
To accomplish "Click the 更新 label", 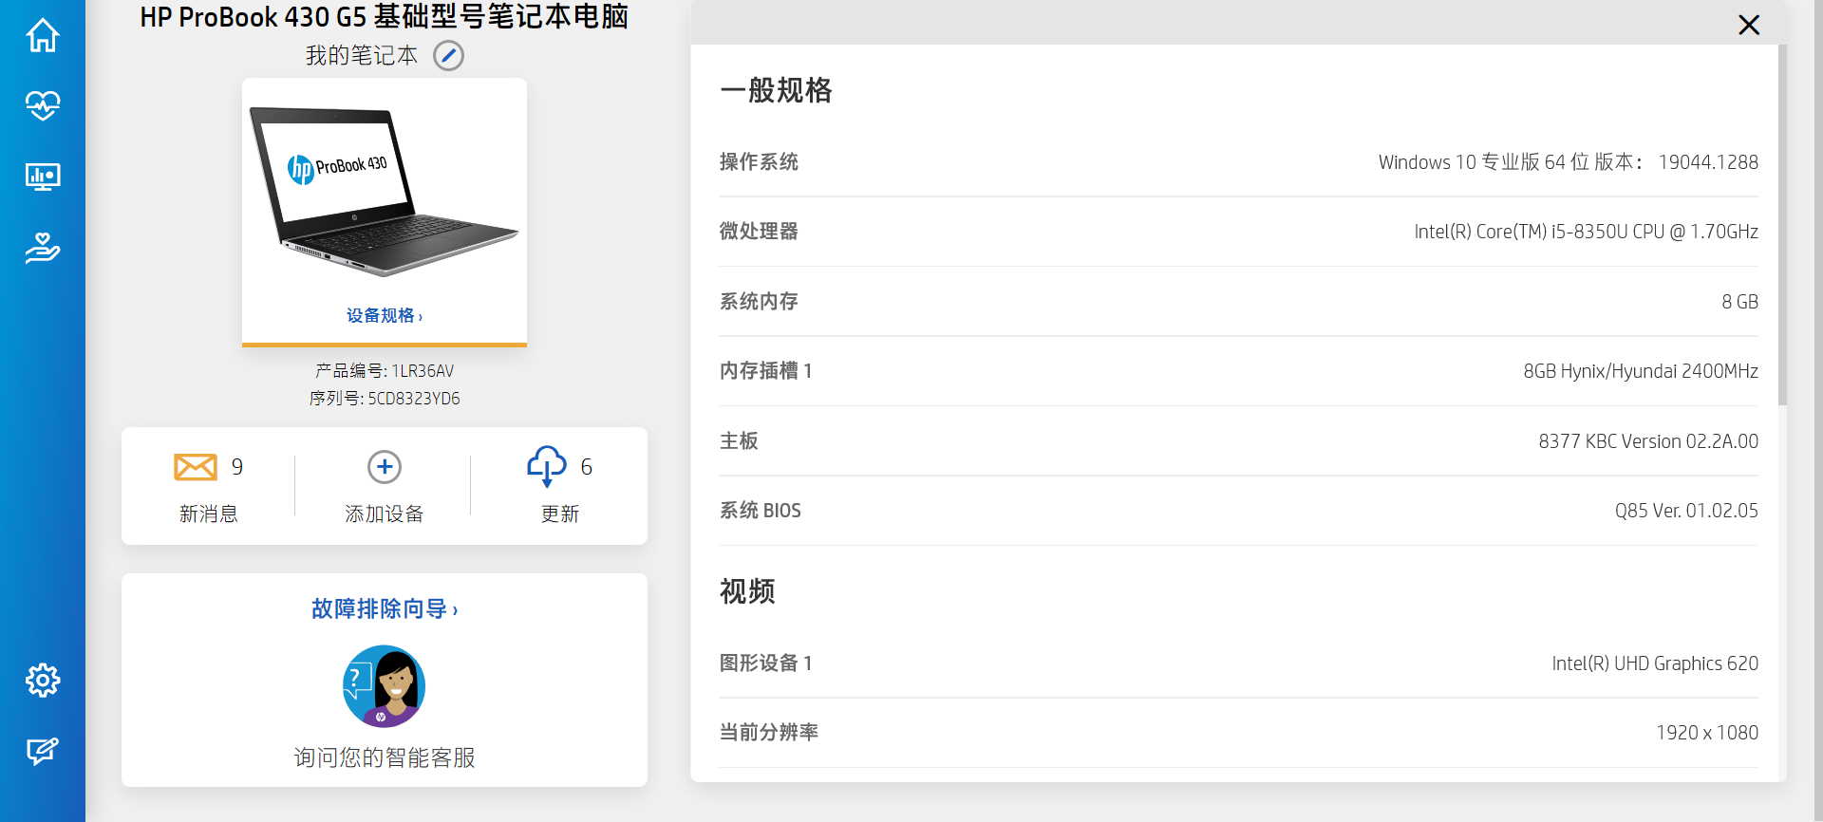I will 560,514.
